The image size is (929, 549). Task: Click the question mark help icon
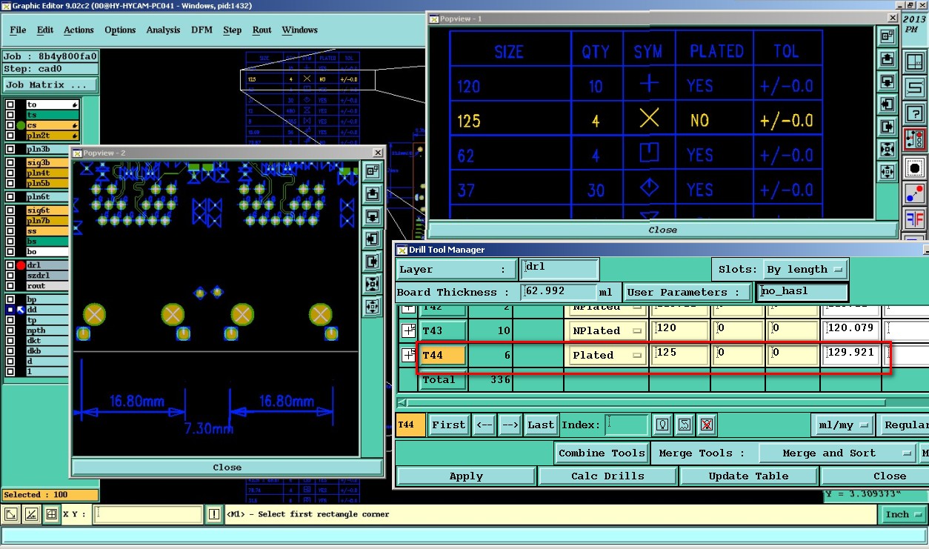(x=914, y=113)
